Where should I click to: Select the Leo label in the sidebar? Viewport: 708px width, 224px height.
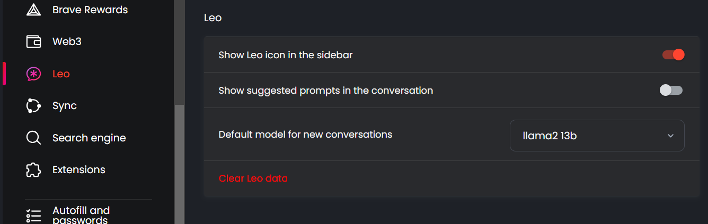point(61,74)
